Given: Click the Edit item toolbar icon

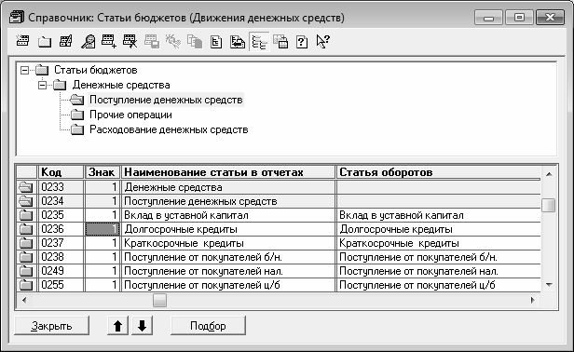Looking at the screenshot, I should coord(66,41).
